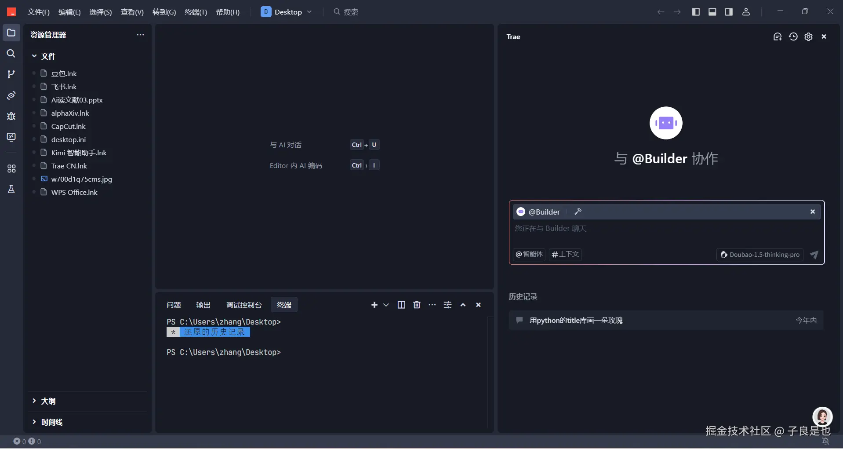Open the 选择(S) menu

coord(101,12)
